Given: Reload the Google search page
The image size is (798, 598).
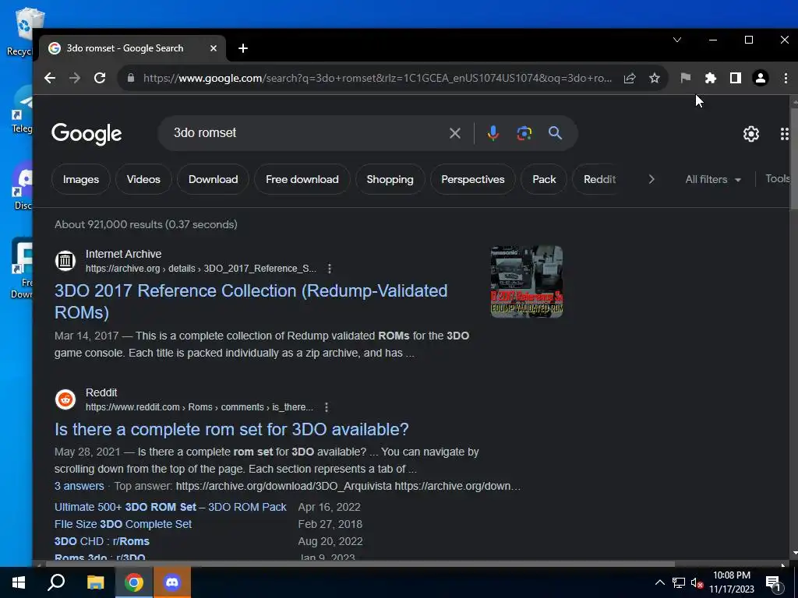Looking at the screenshot, I should pos(100,78).
